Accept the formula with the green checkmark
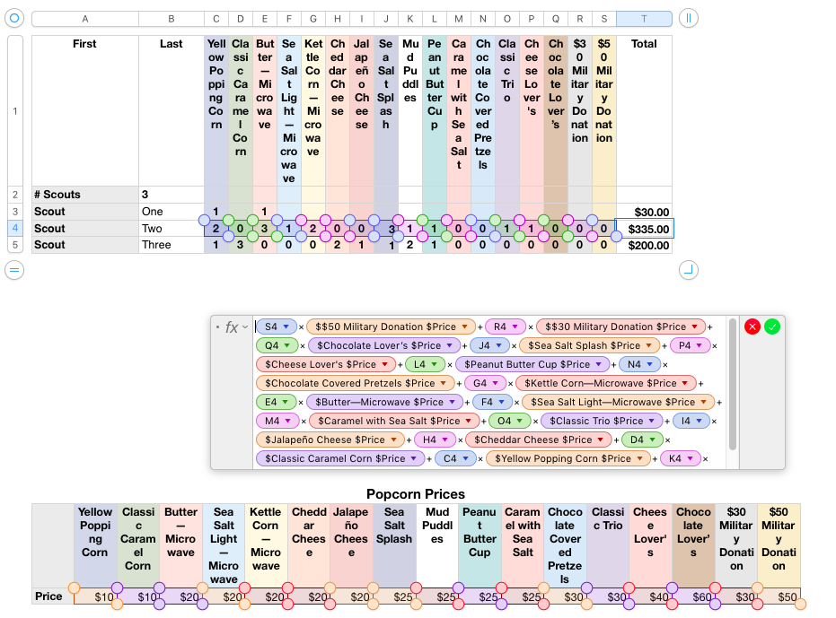The image size is (836, 618). pos(772,326)
